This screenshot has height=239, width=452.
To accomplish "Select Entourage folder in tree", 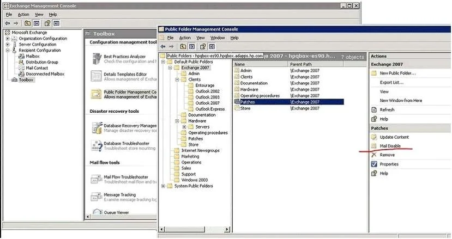I will pos(204,85).
